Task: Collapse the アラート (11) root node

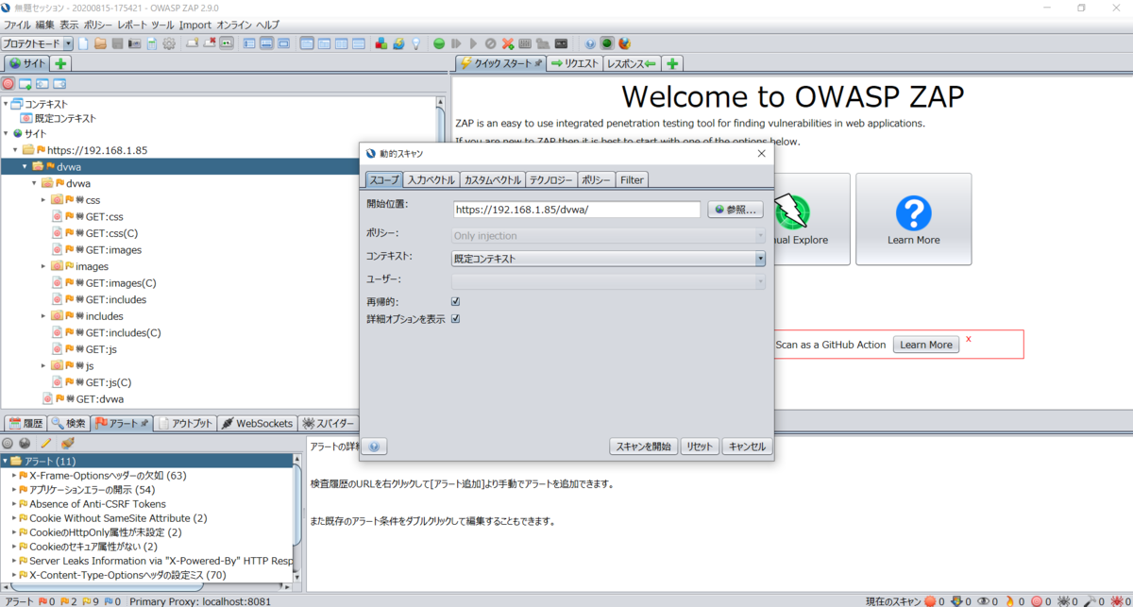Action: click(x=6, y=461)
